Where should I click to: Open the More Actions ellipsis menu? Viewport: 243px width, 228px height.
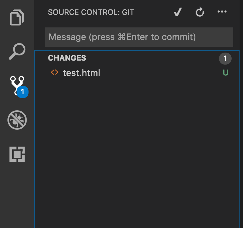pos(222,12)
